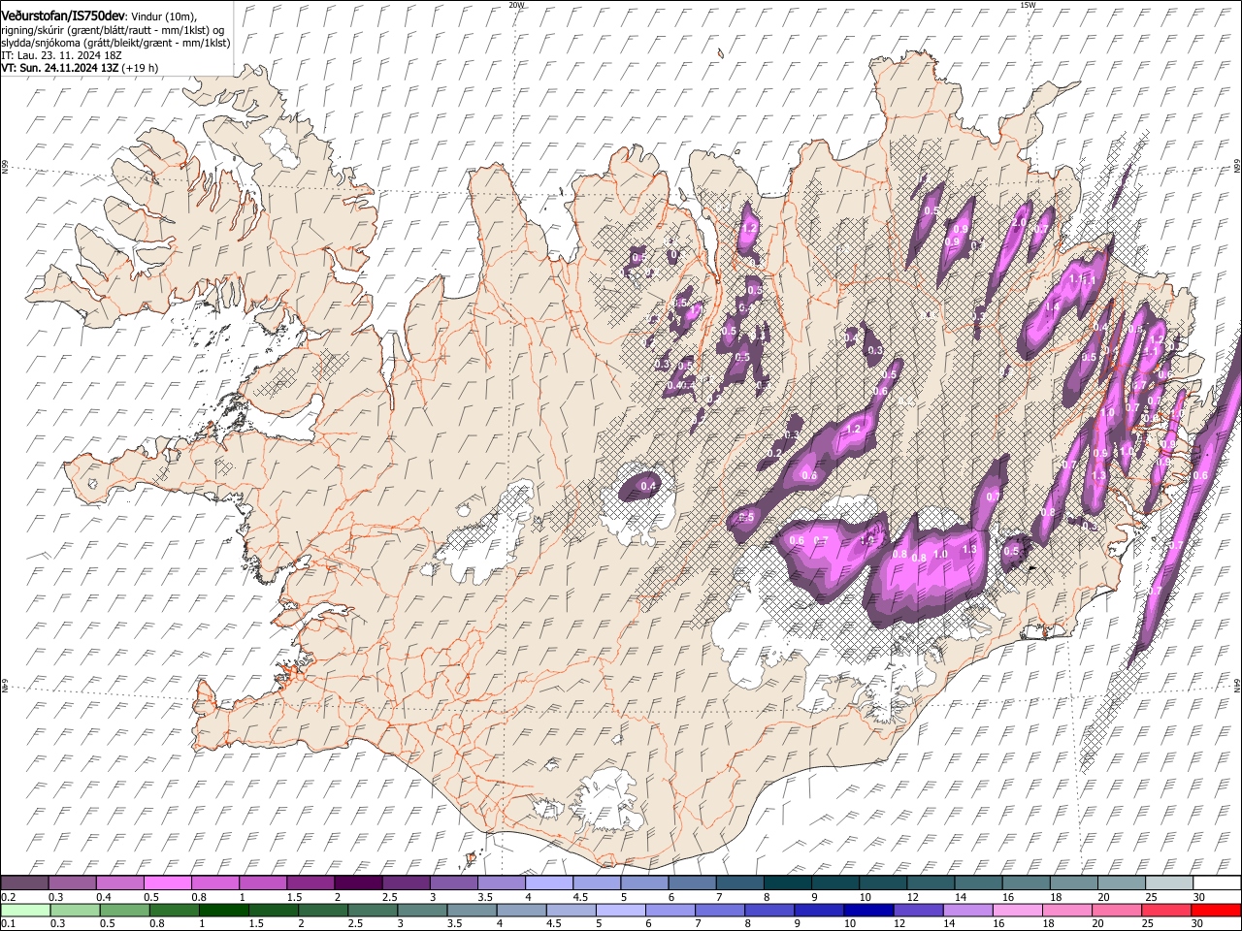The width and height of the screenshot is (1242, 931).
Task: Pick the deep navy swatch above lower-row 10
Action: (x=869, y=910)
